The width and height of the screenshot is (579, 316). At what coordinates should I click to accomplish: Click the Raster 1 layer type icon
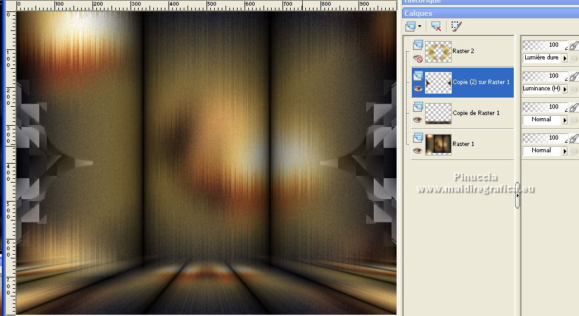[x=418, y=138]
